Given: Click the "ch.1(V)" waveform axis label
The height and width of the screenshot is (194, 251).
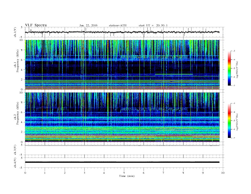Looking at the screenshot, I should point(15,32).
